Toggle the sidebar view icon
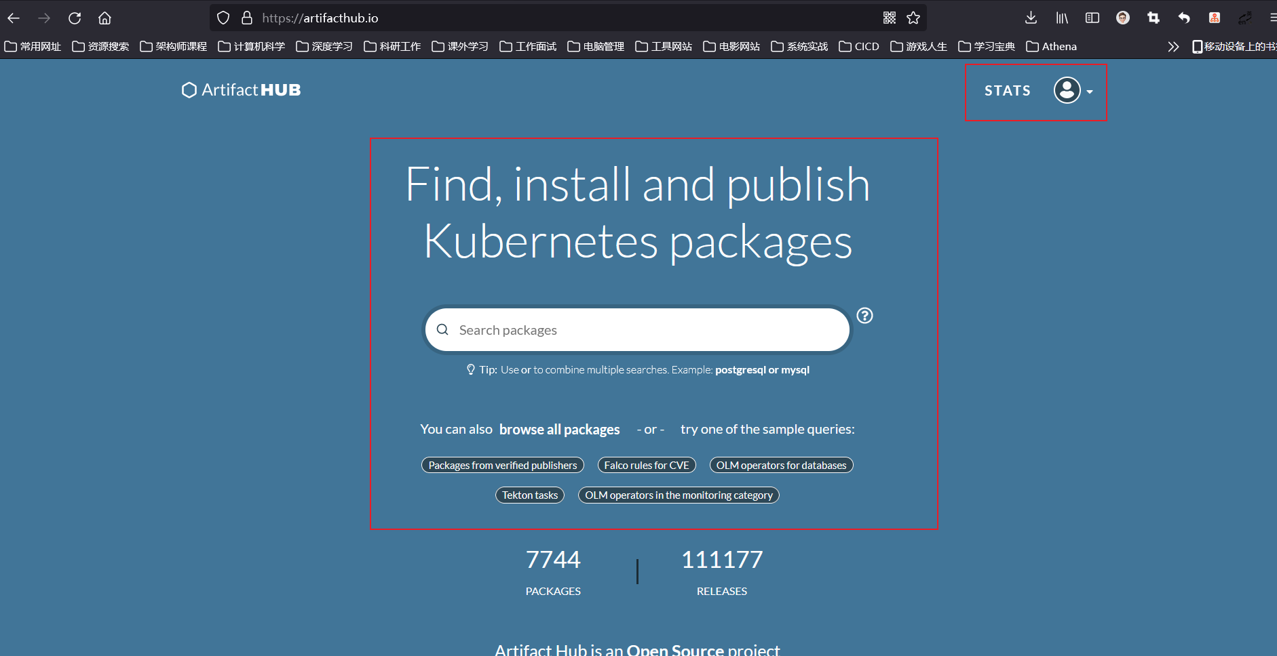1277x656 pixels. 1092,18
